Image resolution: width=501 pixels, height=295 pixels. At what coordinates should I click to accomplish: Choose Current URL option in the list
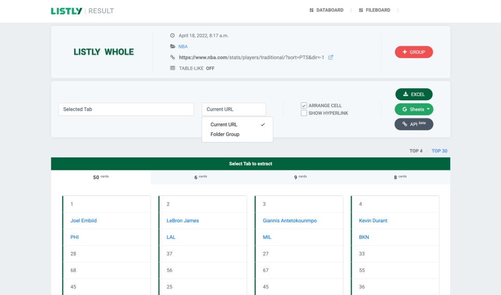238,125
